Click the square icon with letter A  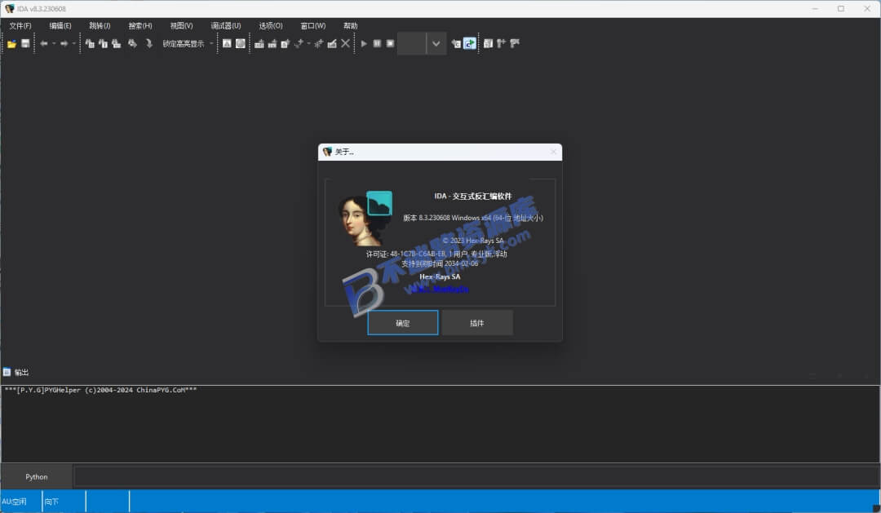point(227,43)
